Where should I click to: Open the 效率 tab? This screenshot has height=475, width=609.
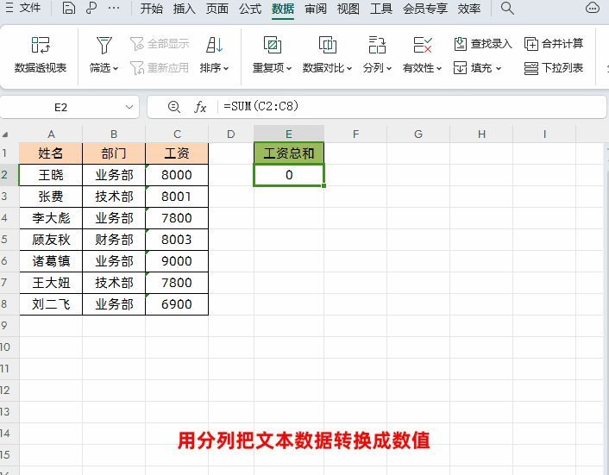pyautogui.click(x=469, y=8)
